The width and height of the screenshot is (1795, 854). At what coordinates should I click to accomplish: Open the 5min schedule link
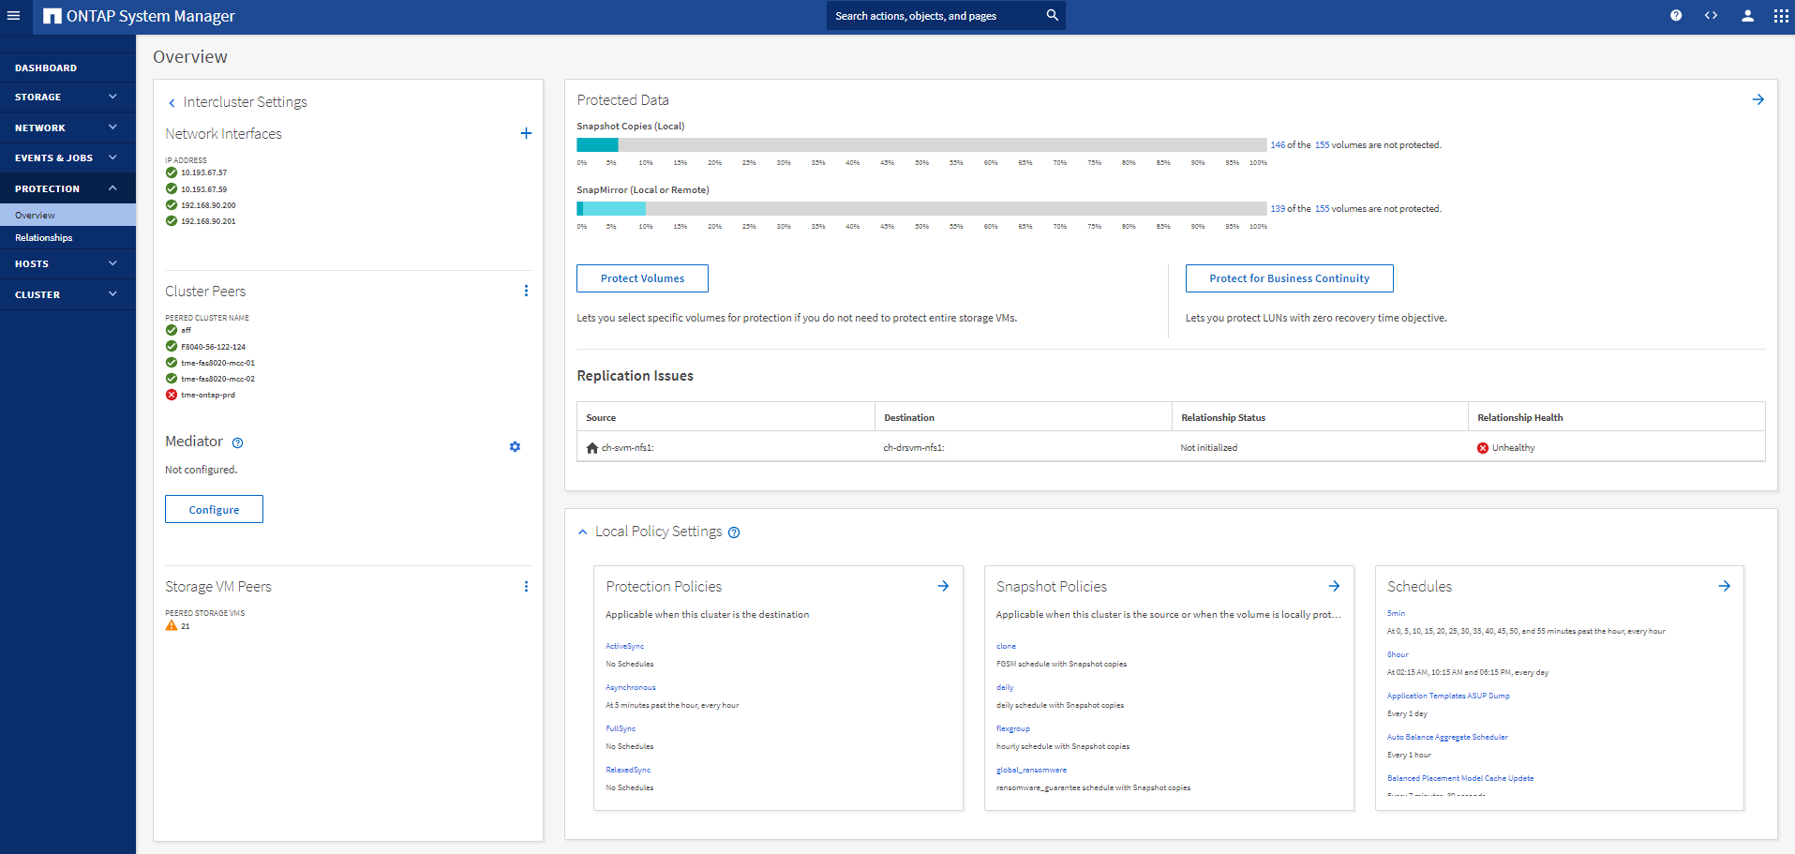click(x=1396, y=613)
